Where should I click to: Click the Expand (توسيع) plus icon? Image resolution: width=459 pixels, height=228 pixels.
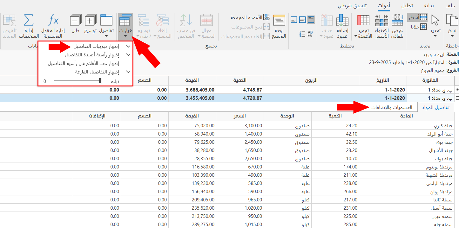tap(90, 20)
